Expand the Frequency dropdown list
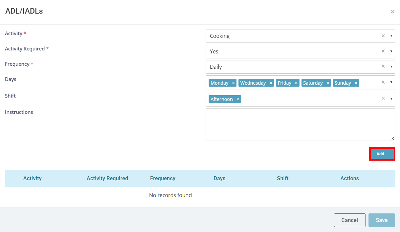Image resolution: width=400 pixels, height=232 pixels. (391, 67)
